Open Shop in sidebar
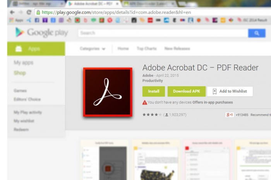This screenshot has height=180, width=271. click(20, 73)
